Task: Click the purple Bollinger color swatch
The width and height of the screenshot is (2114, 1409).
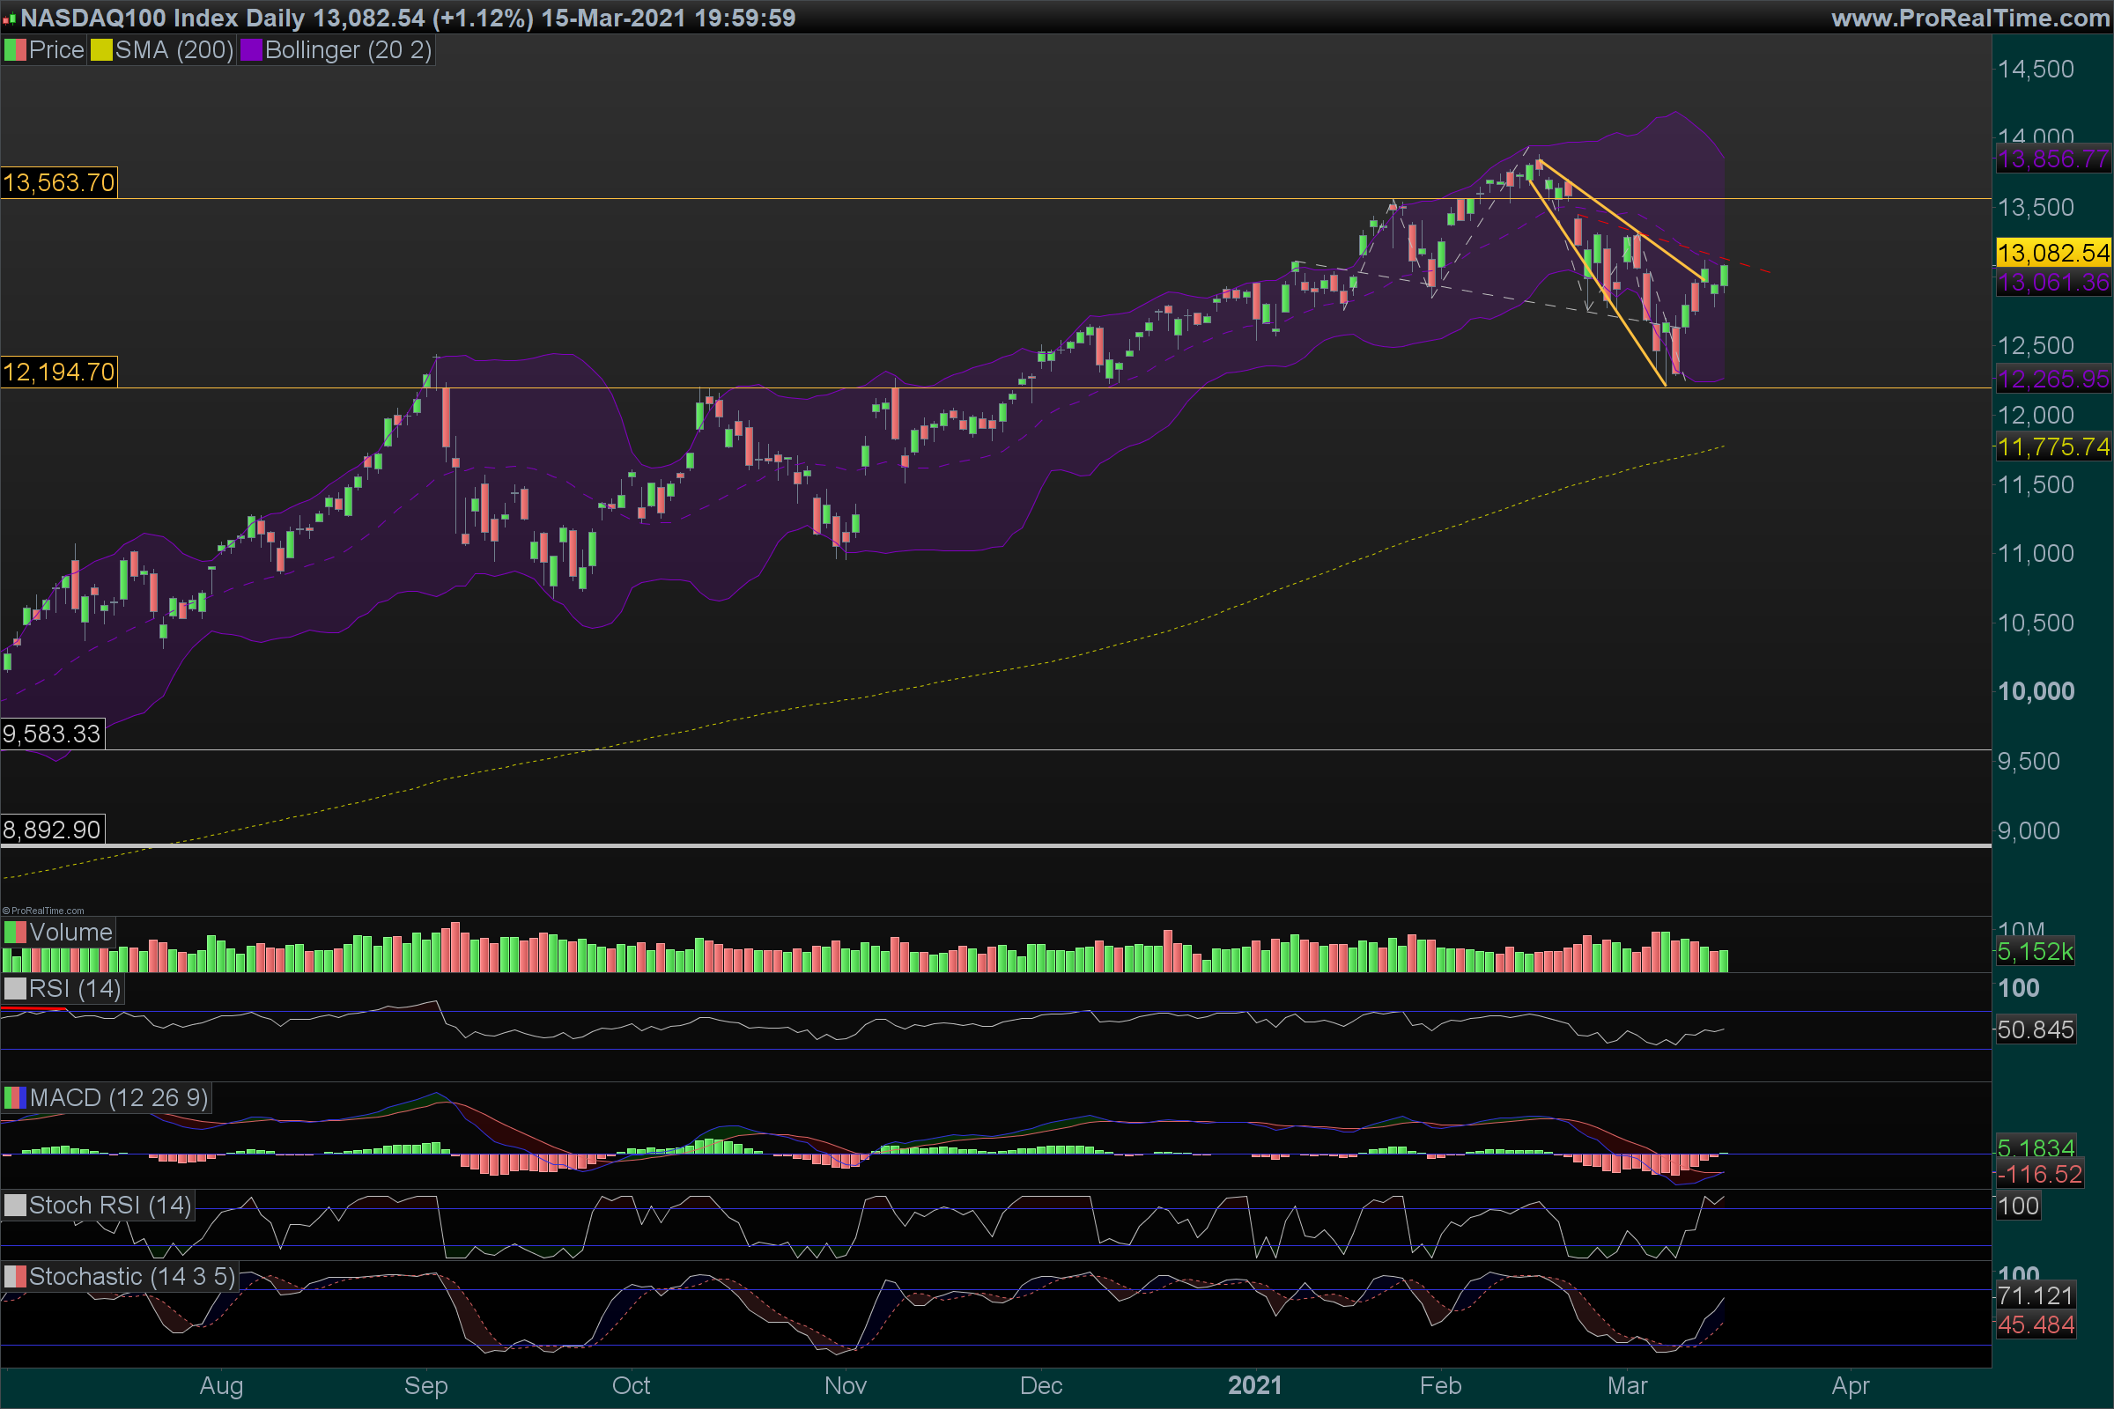Action: (251, 50)
